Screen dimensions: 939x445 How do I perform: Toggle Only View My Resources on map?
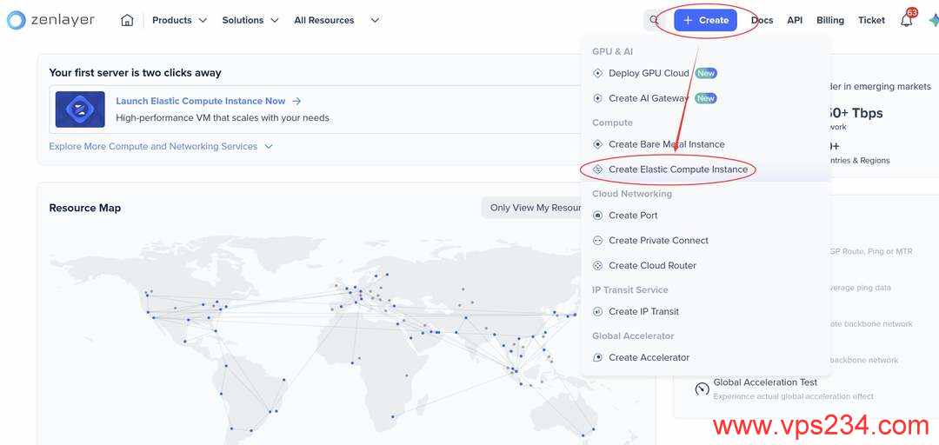pyautogui.click(x=535, y=208)
